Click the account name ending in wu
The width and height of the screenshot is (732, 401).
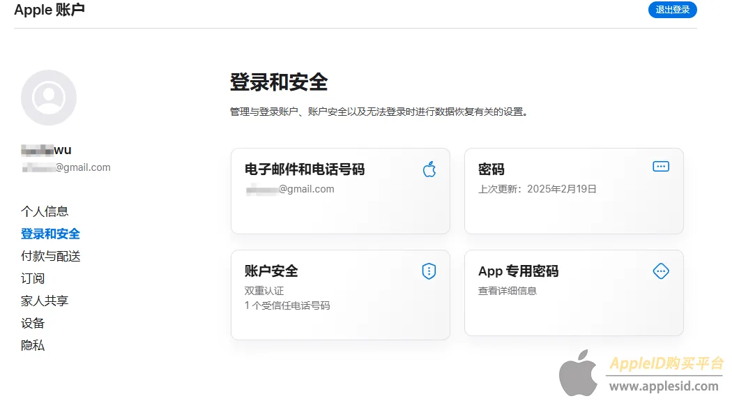click(46, 150)
